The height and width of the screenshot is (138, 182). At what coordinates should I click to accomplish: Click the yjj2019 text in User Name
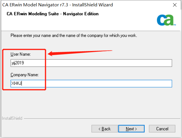click(18, 63)
